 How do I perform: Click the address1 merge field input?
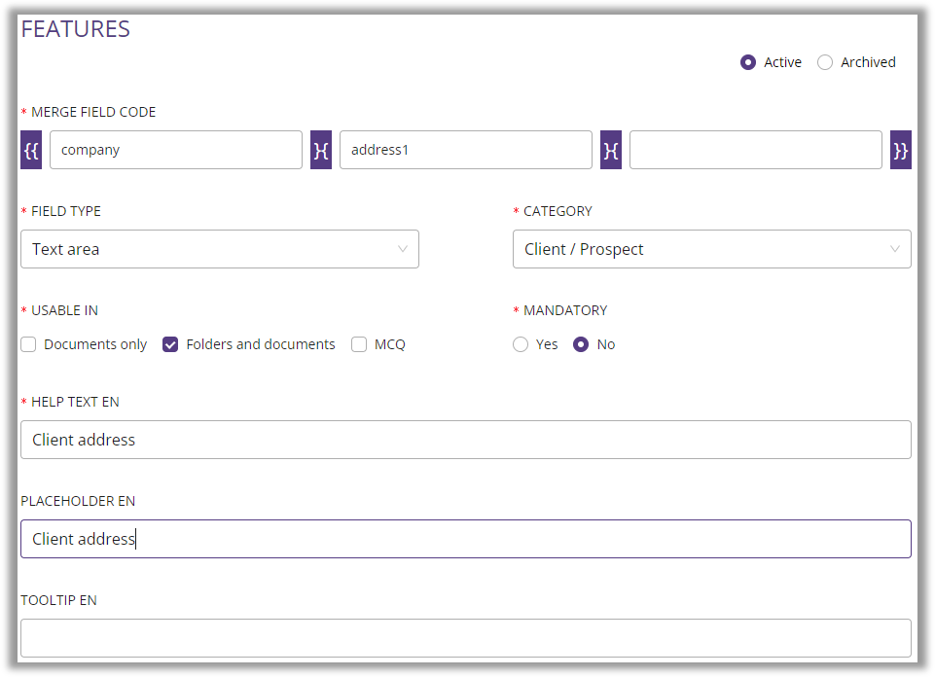[465, 150]
